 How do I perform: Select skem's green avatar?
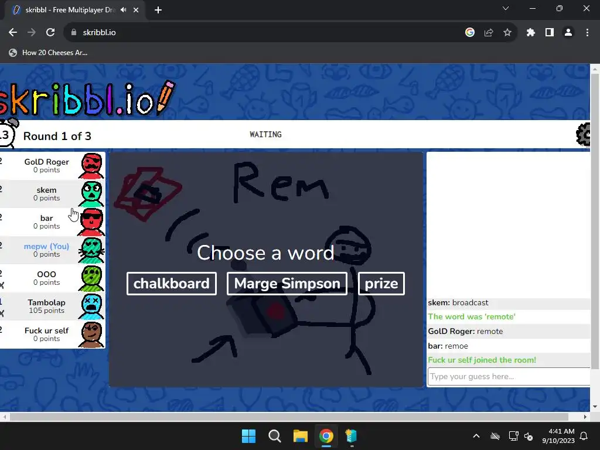pos(91,194)
